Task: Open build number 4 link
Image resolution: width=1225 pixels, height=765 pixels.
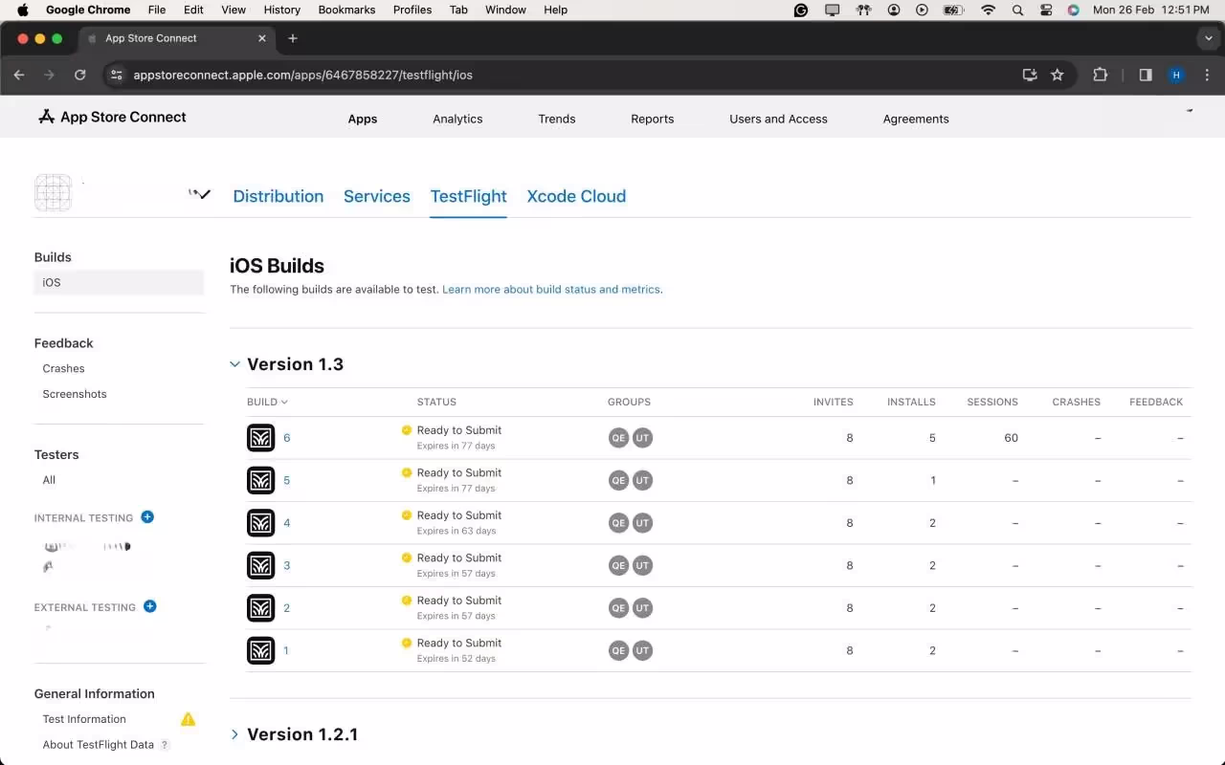Action: (287, 523)
